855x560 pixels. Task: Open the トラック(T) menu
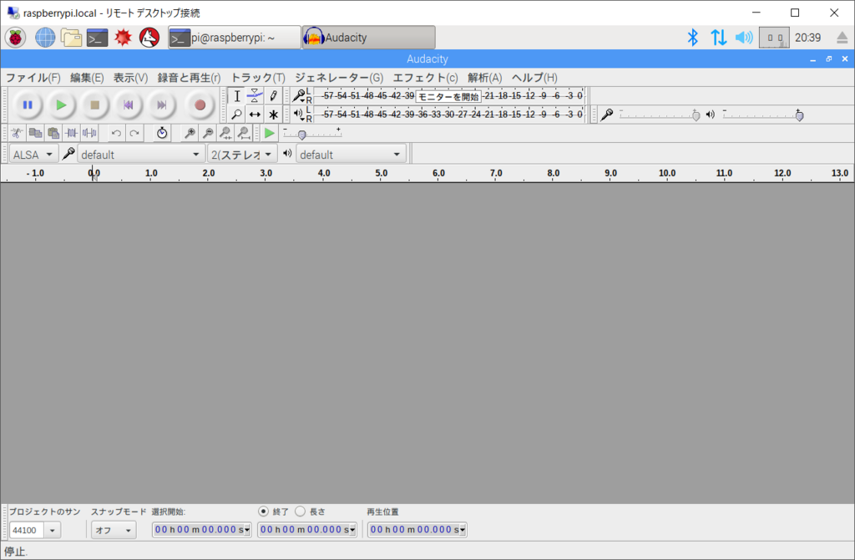258,78
